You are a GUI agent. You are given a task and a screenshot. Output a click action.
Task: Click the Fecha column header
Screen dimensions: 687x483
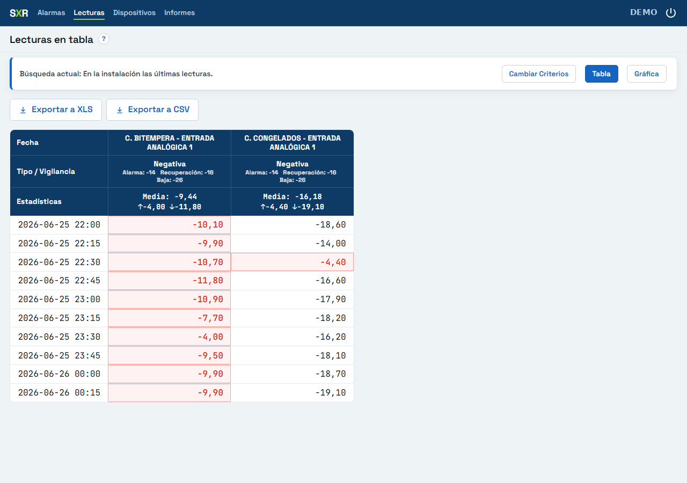point(59,143)
